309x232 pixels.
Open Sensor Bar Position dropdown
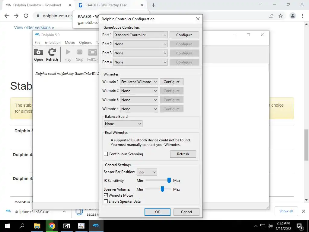click(147, 172)
